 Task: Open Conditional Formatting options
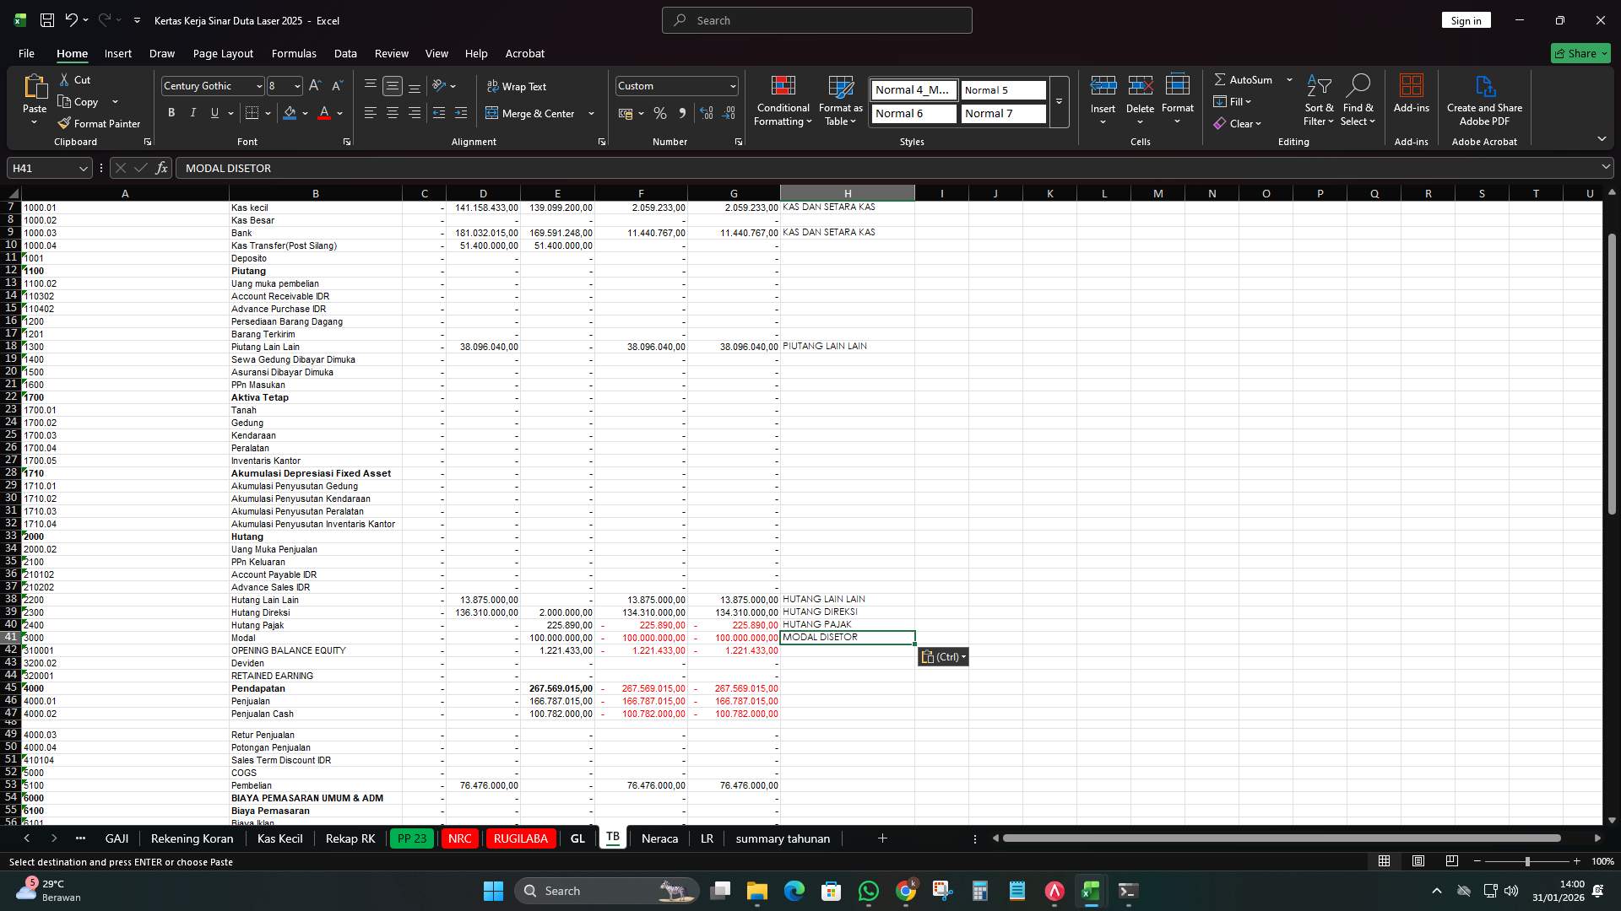pos(783,101)
